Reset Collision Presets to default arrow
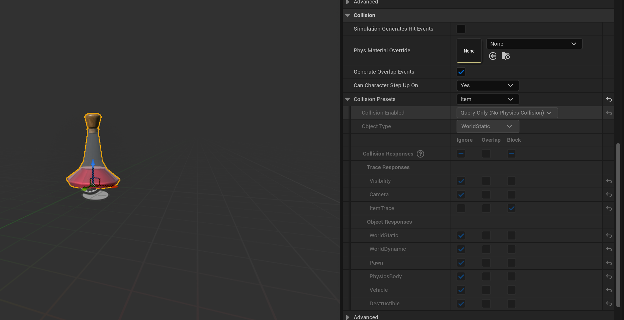Screen dimensions: 624x320 pyautogui.click(x=609, y=99)
